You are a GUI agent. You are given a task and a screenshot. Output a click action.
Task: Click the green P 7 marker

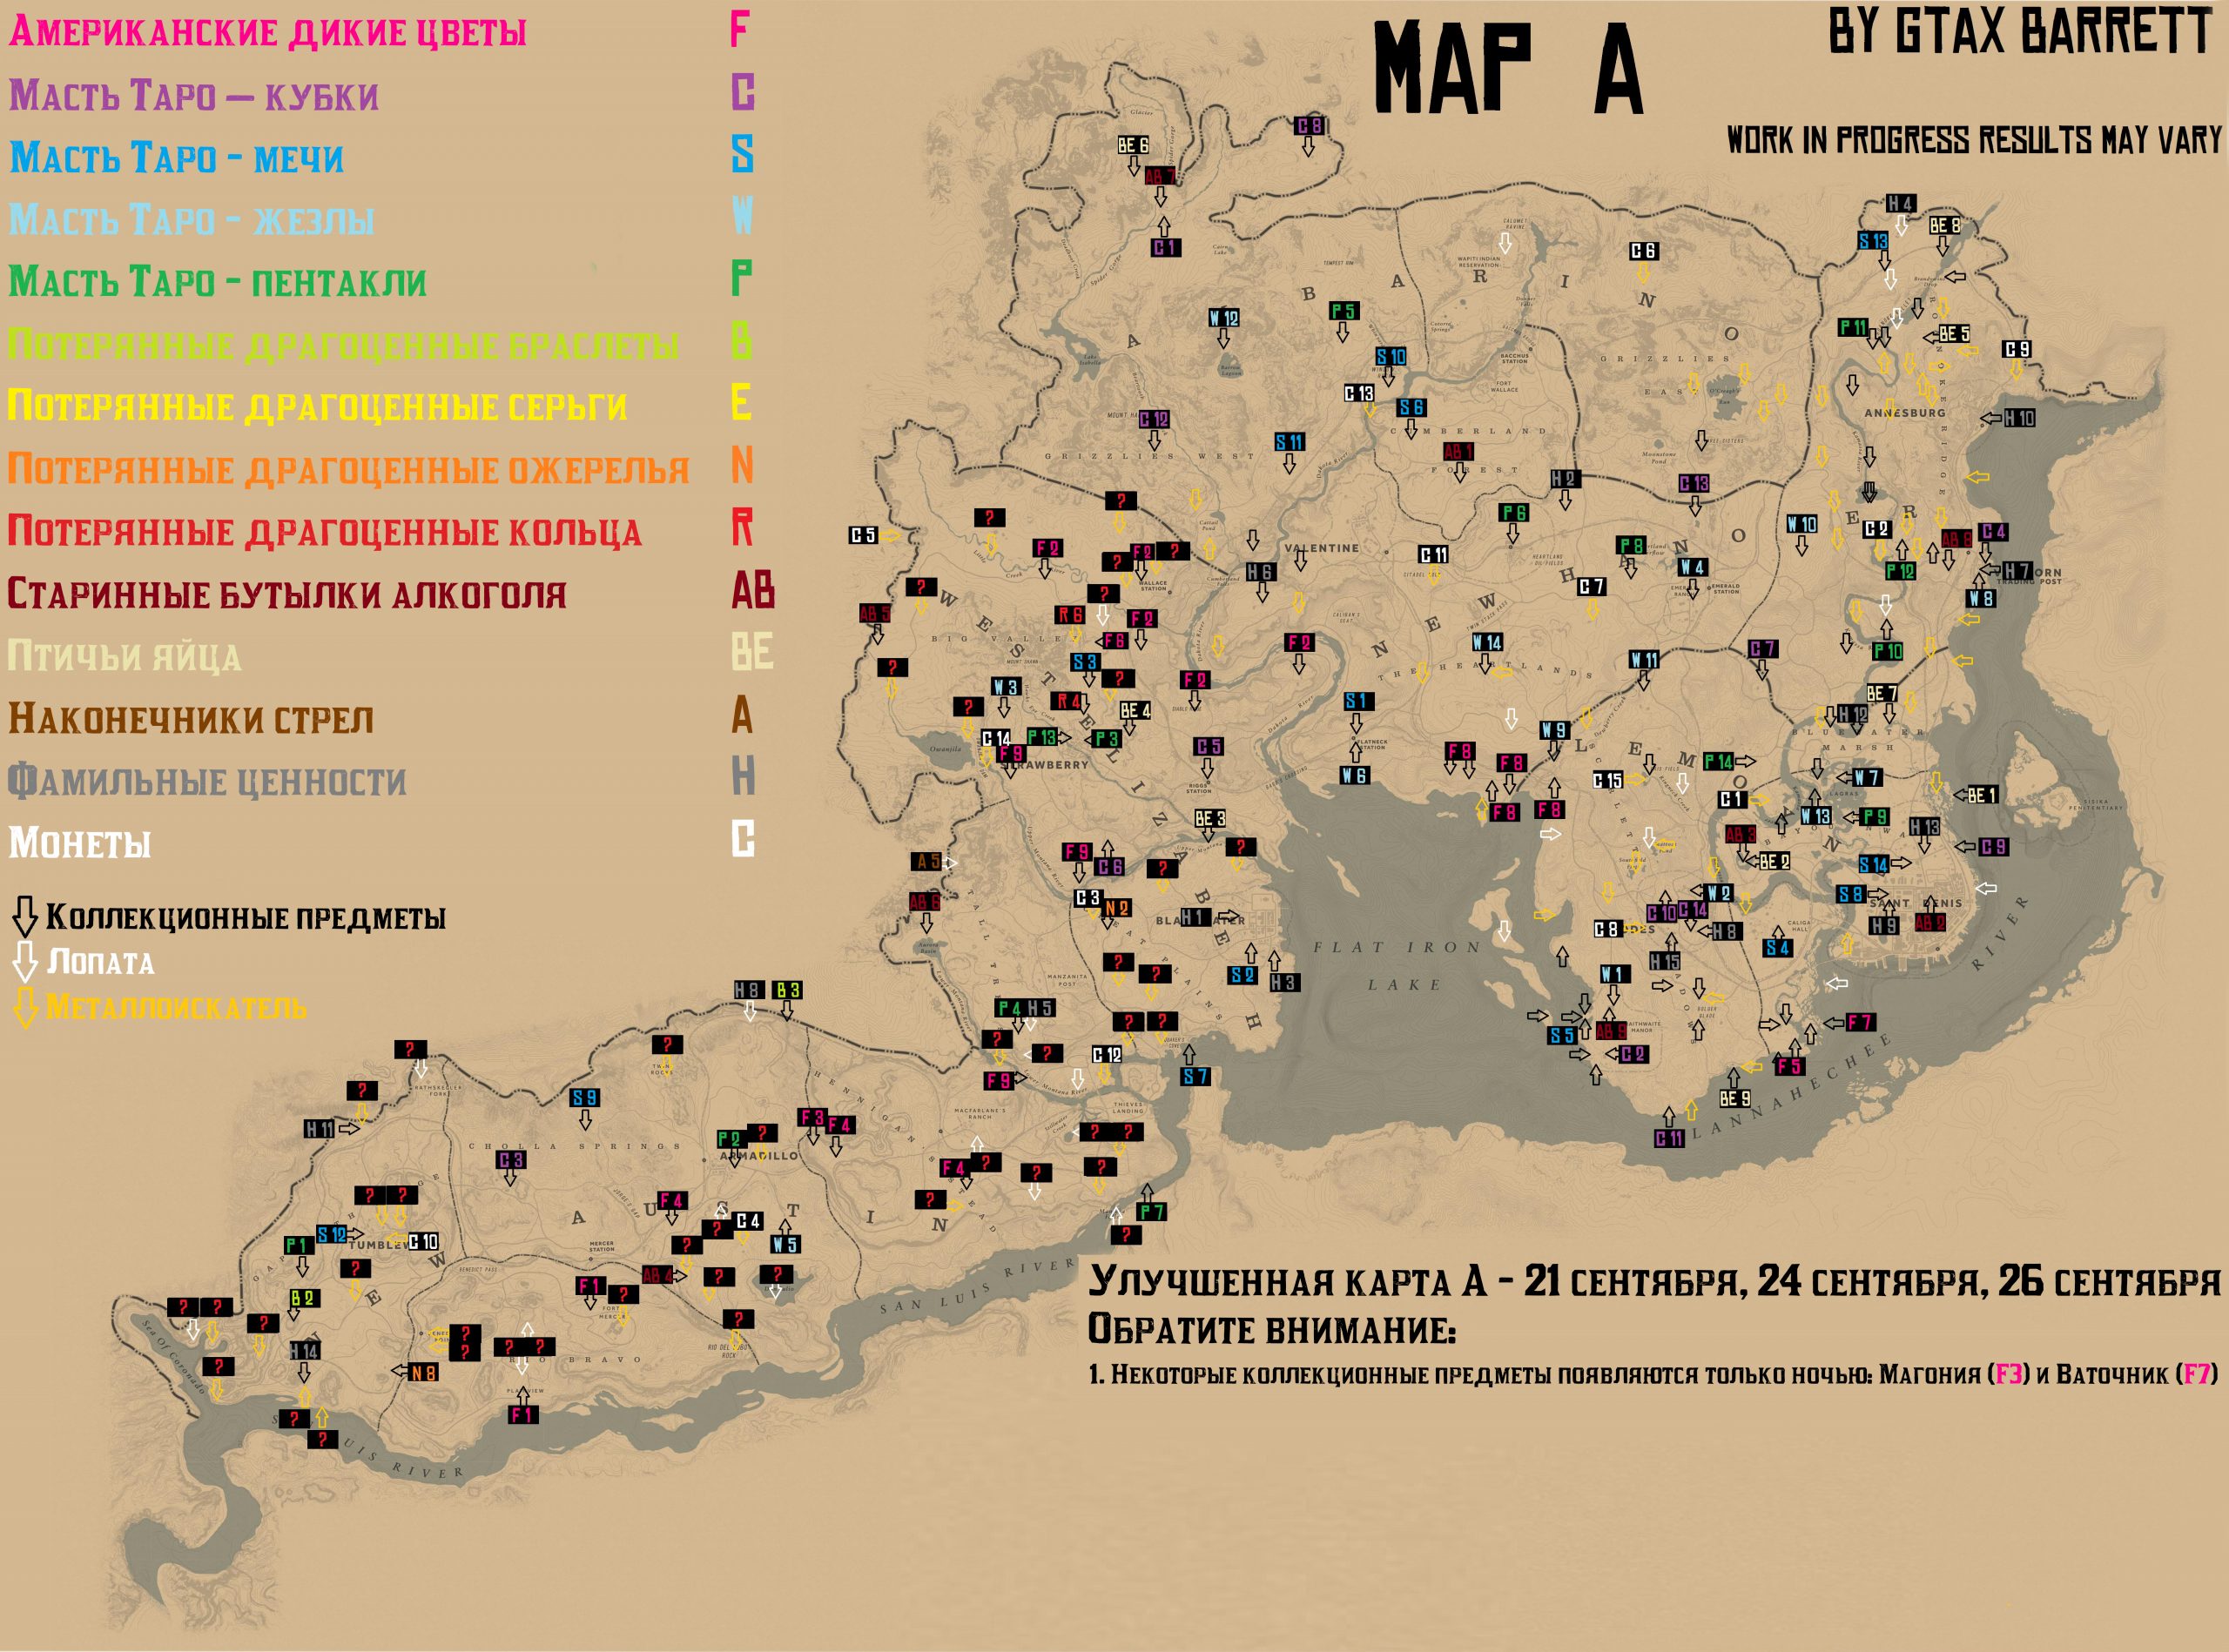click(1152, 1211)
